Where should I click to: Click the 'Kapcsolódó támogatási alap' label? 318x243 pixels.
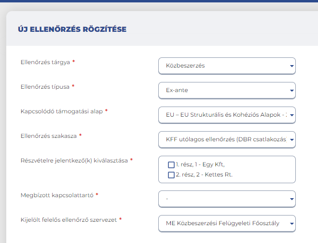pyautogui.click(x=62, y=111)
